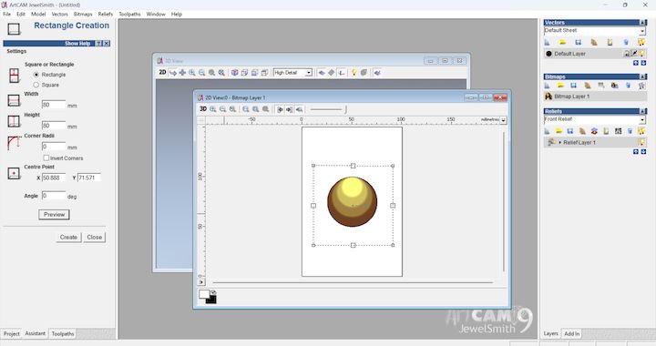Toggle Default Layer visibility light bulb
This screenshot has height=346, width=656.
641,54
